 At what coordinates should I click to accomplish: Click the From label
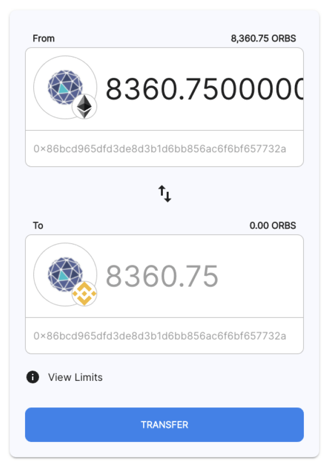[43, 39]
